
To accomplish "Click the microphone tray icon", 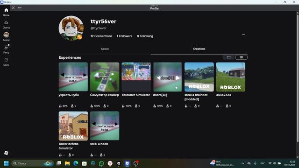I will pos(255,163).
